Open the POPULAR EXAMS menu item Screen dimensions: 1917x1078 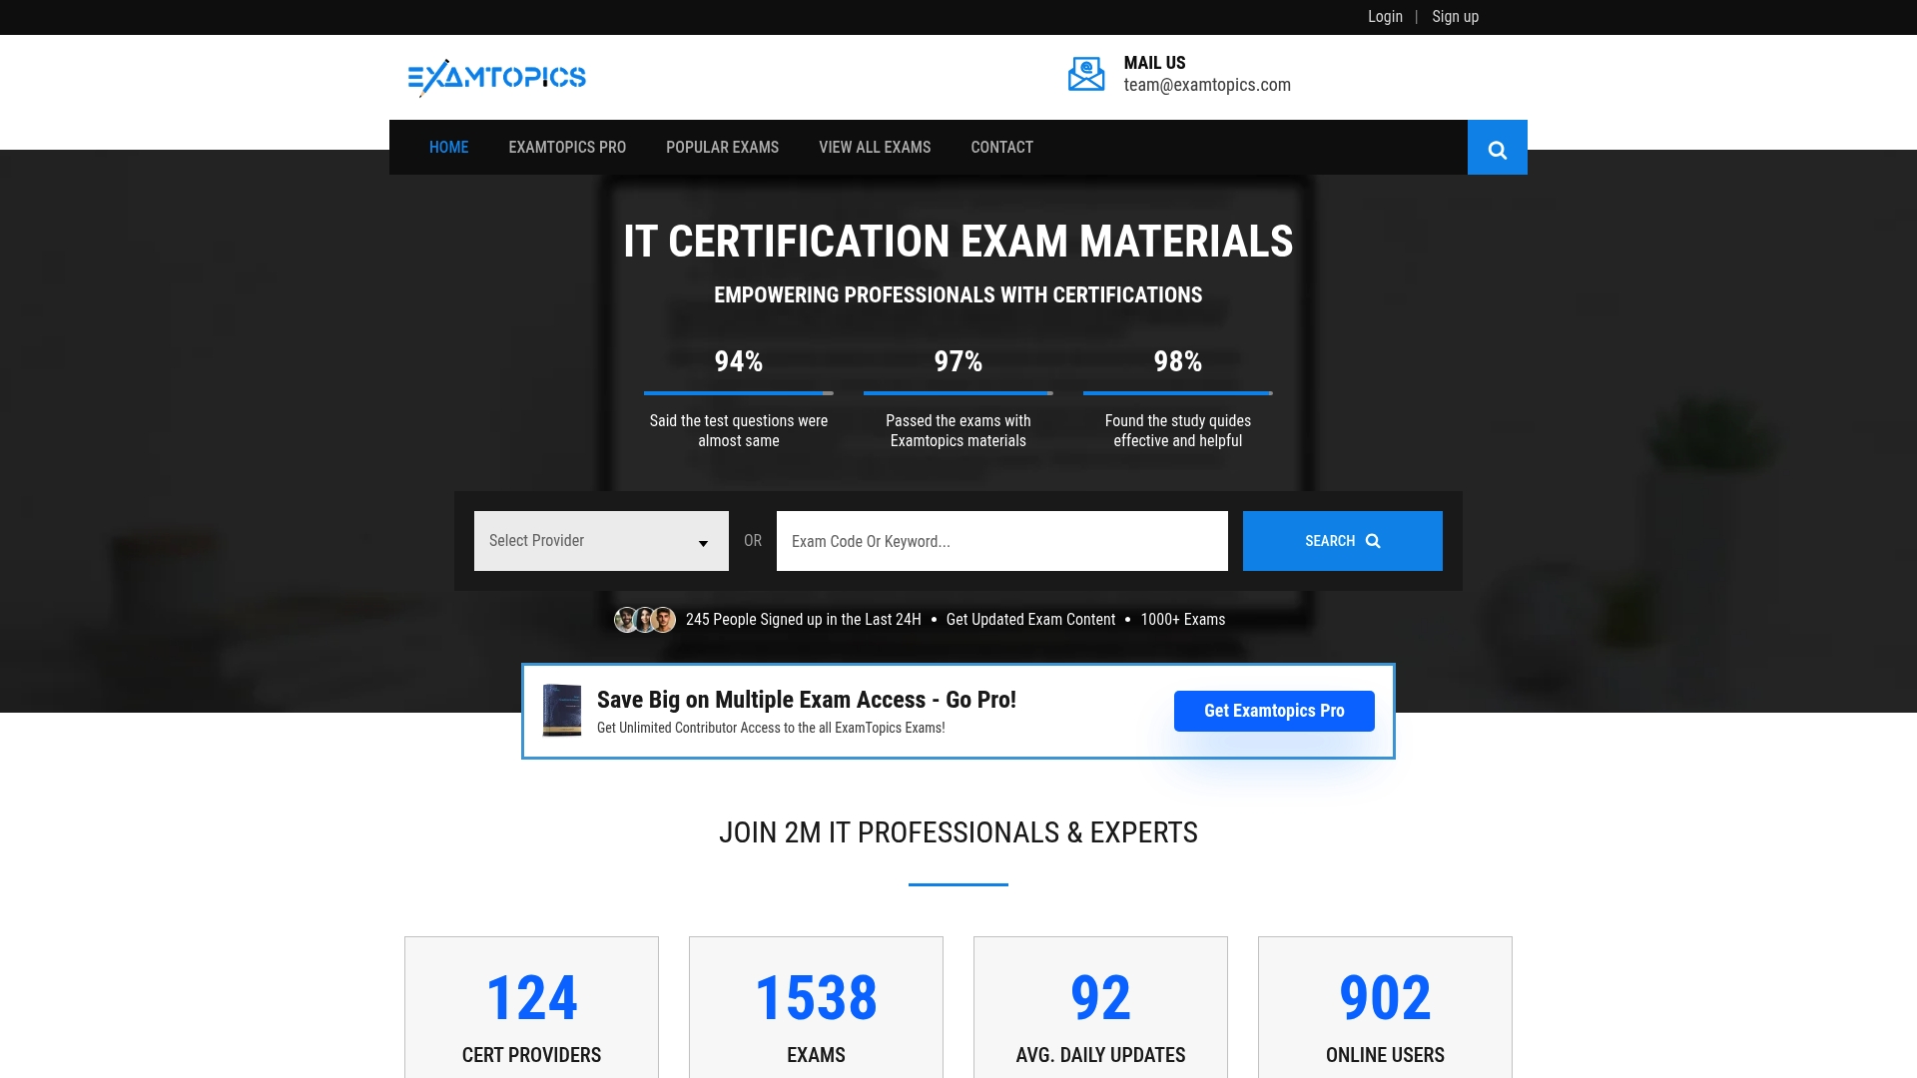(721, 147)
